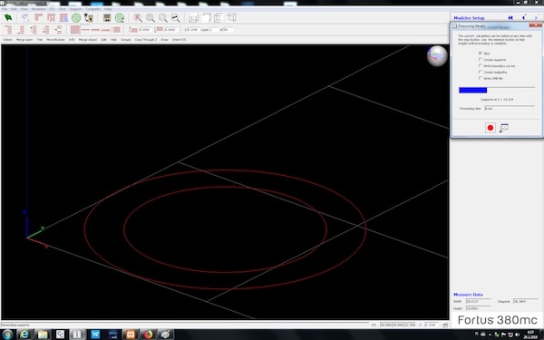544x340 pixels.
Task: Enable the Write CMB file checkbox
Action: (x=481, y=78)
